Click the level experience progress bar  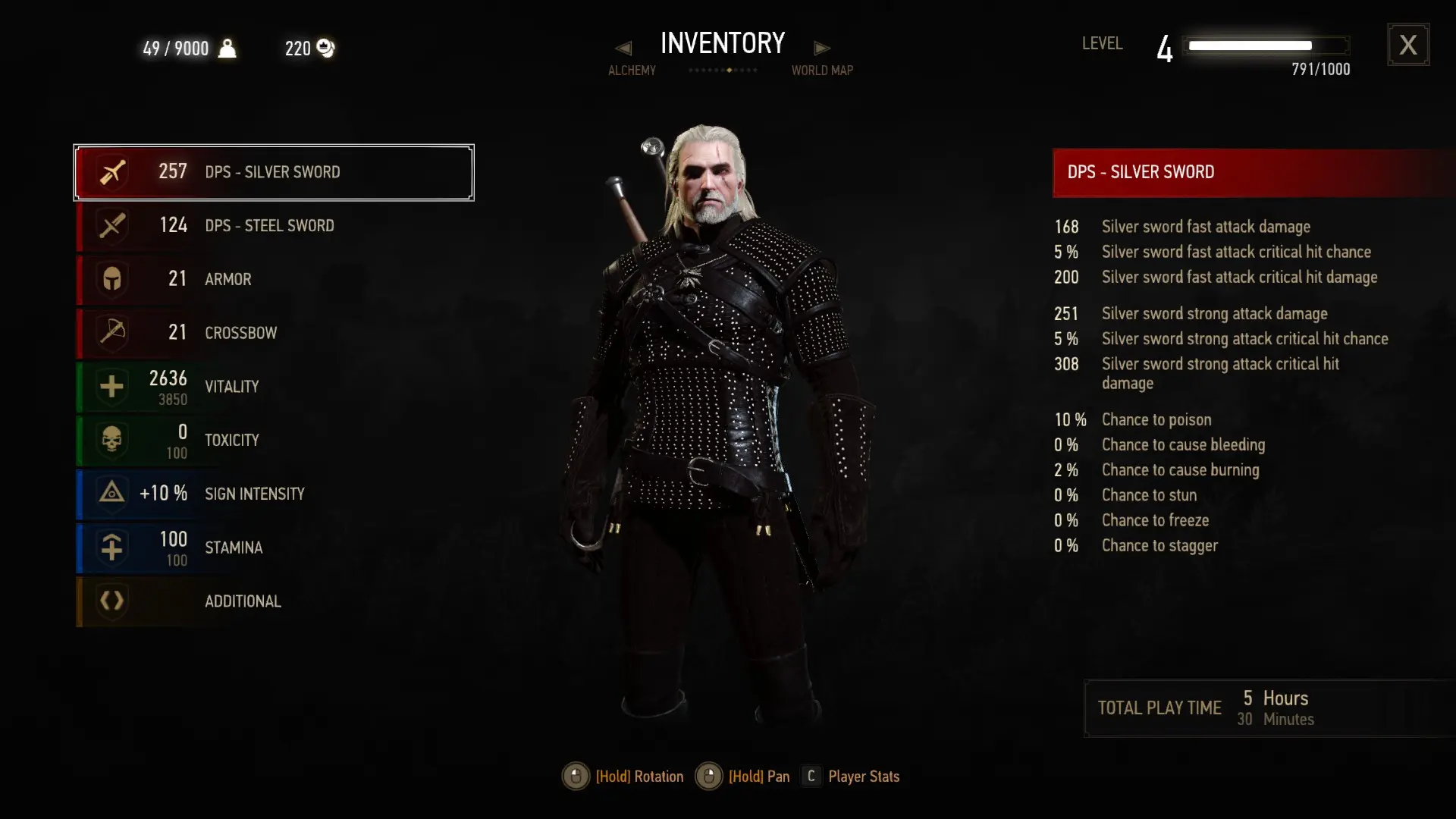click(x=1268, y=45)
